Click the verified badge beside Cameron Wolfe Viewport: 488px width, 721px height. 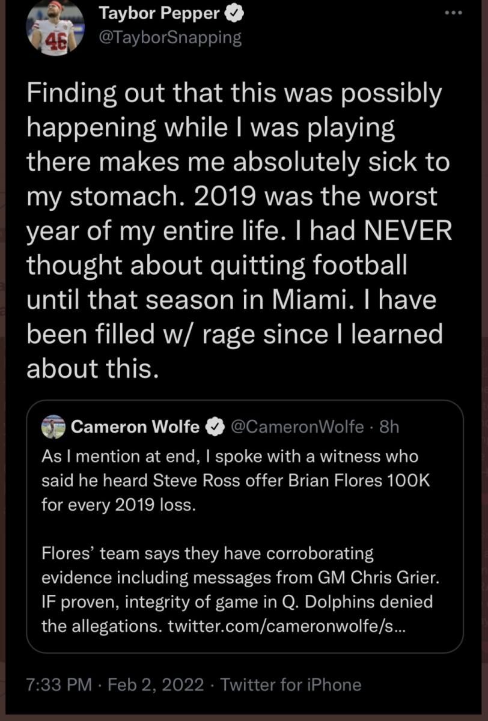pyautogui.click(x=214, y=427)
